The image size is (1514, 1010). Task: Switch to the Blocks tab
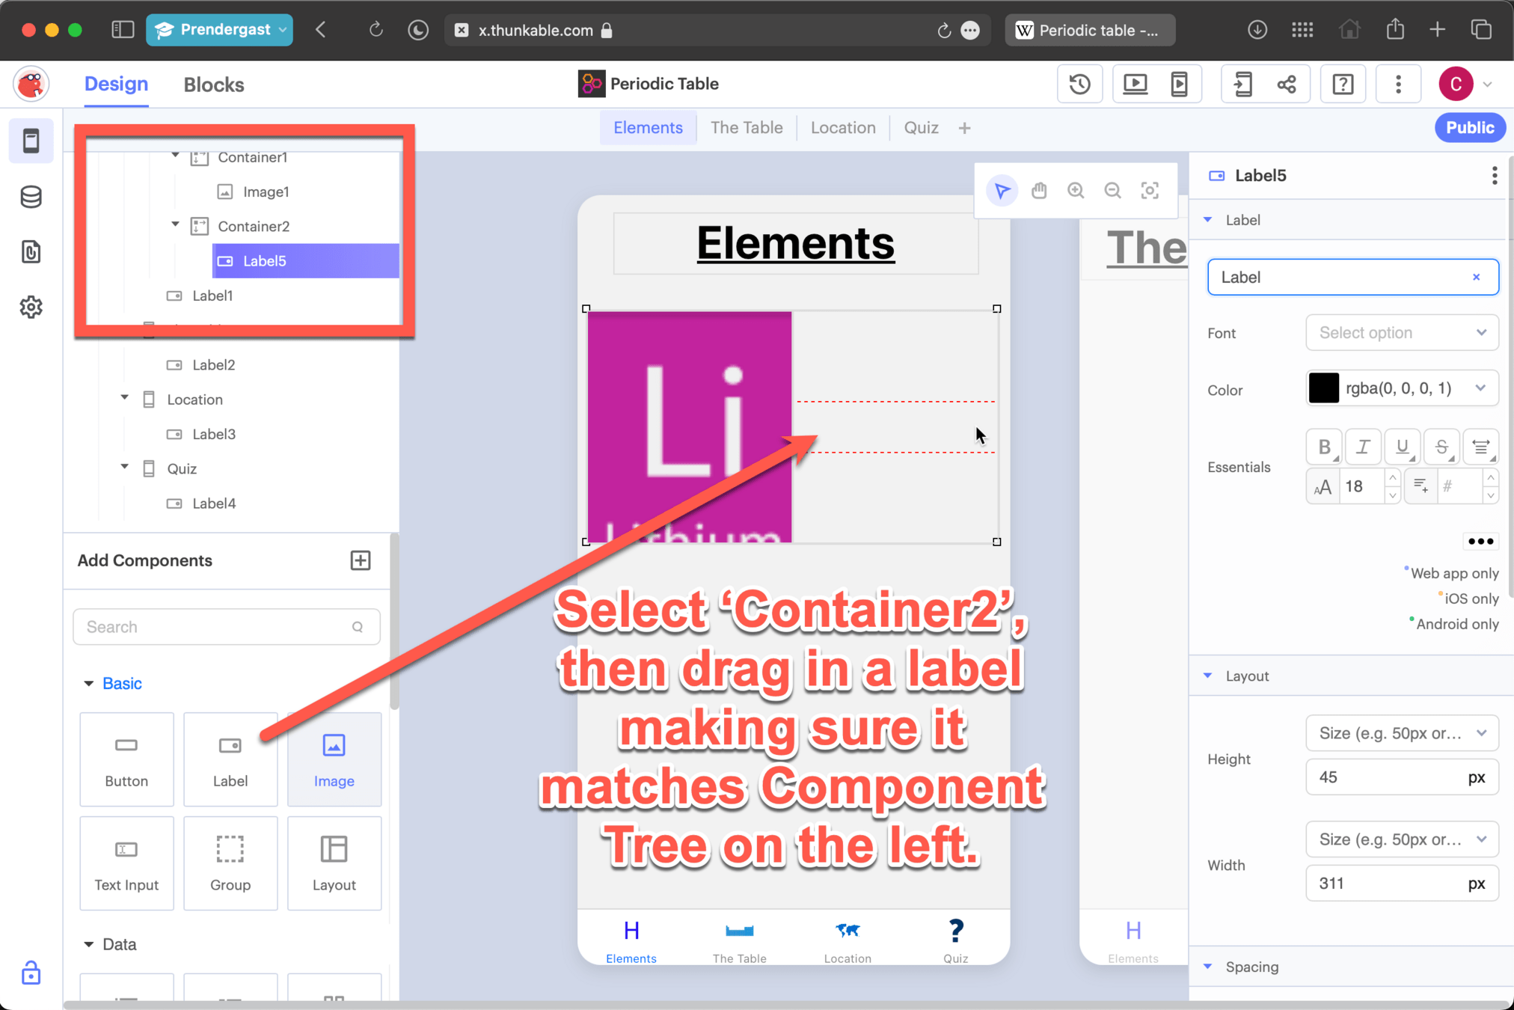tap(214, 85)
